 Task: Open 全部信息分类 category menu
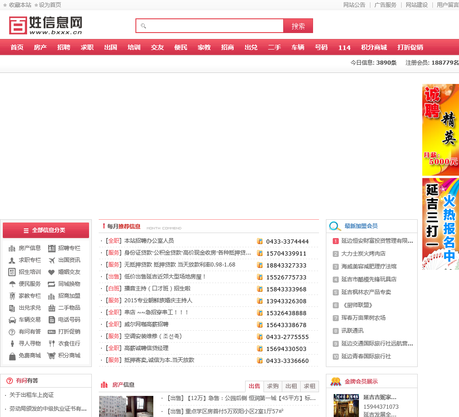coord(45,230)
